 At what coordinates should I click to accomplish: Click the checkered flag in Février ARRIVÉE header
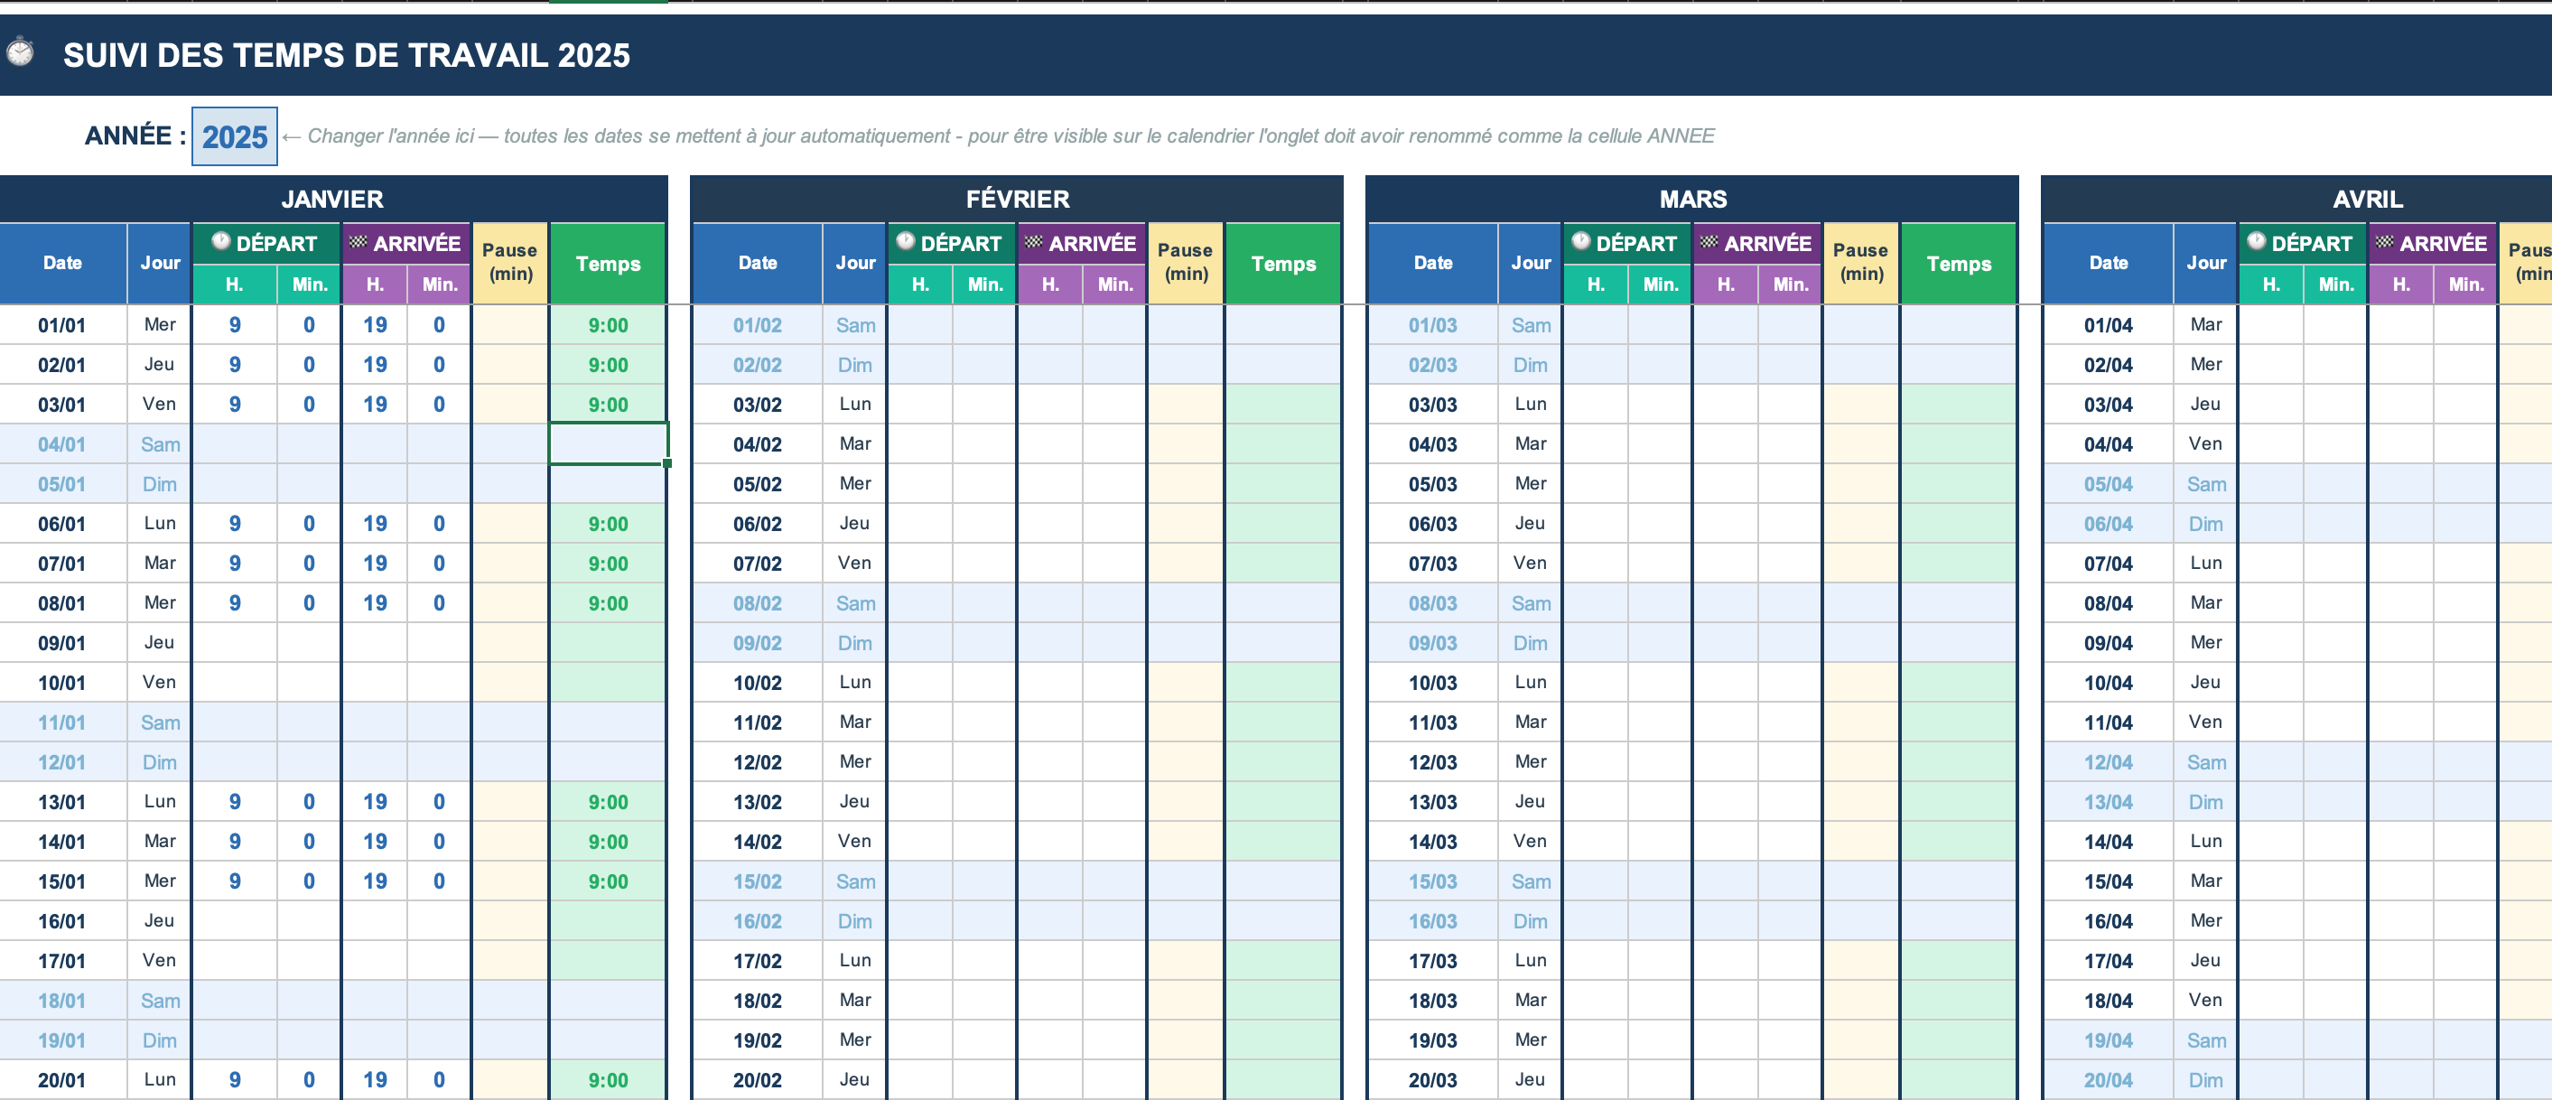pos(1033,242)
